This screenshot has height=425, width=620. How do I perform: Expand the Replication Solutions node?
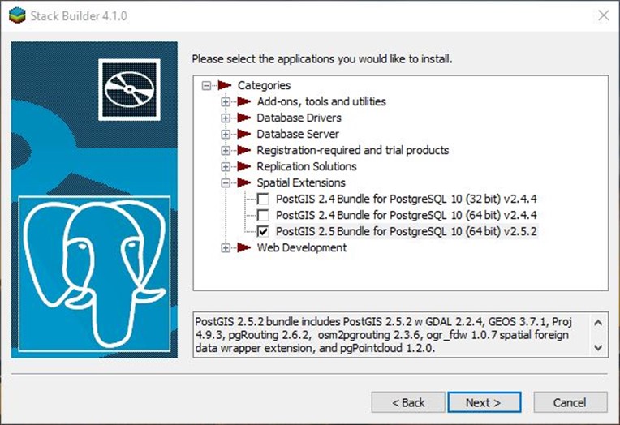pyautogui.click(x=226, y=166)
